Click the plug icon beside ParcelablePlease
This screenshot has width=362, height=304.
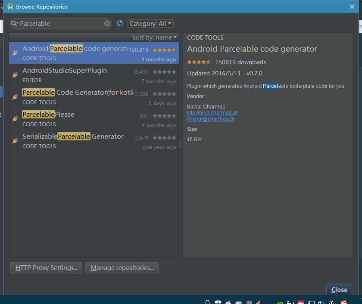[x=15, y=119]
